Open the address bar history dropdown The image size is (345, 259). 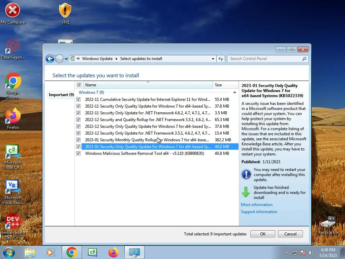coord(213,59)
